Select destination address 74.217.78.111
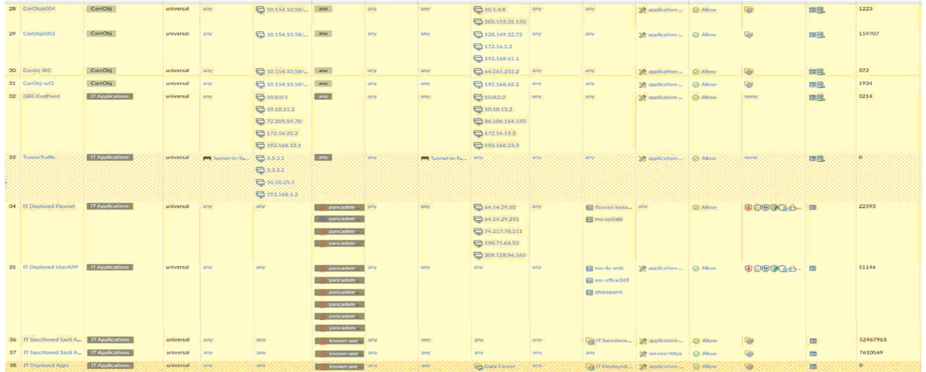 [x=503, y=231]
